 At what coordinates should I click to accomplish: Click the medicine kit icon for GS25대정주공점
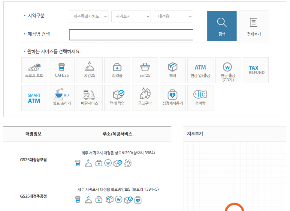[x=99, y=200]
